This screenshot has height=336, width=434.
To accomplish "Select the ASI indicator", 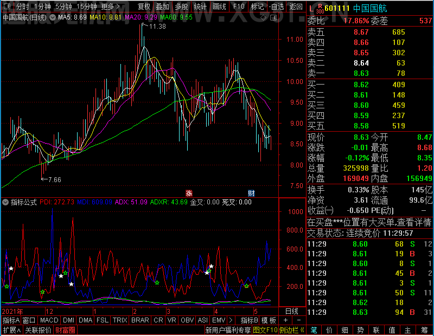I will click(202, 320).
